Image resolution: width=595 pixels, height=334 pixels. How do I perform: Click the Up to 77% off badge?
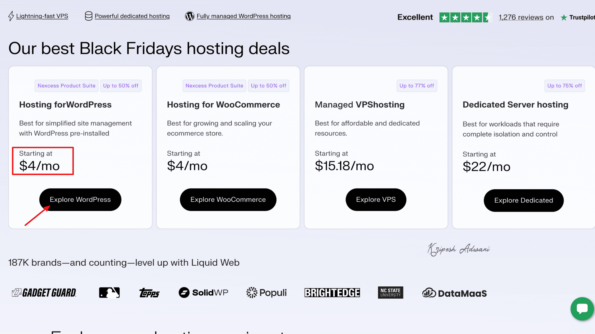pos(417,86)
